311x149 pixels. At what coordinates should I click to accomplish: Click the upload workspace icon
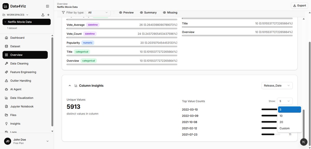[43, 15]
